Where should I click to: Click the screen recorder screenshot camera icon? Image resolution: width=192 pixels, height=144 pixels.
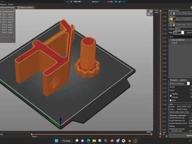tap(116, 2)
